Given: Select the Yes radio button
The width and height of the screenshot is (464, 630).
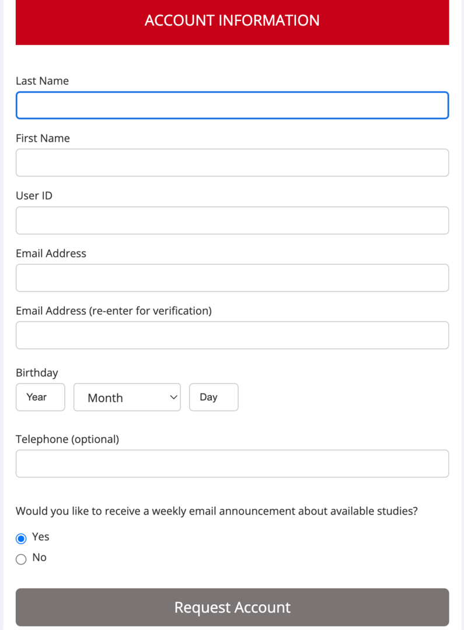Looking at the screenshot, I should click(22, 538).
